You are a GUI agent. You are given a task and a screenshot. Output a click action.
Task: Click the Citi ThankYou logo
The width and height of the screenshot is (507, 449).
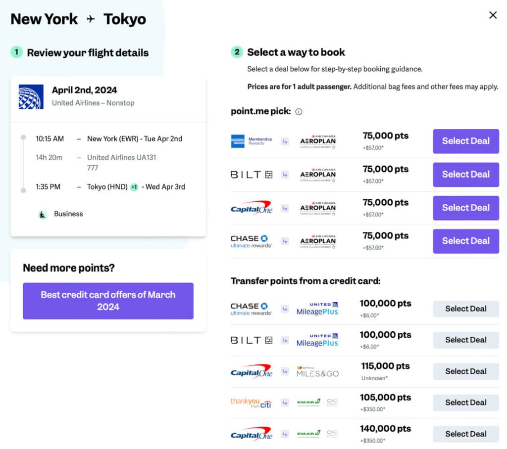point(252,403)
